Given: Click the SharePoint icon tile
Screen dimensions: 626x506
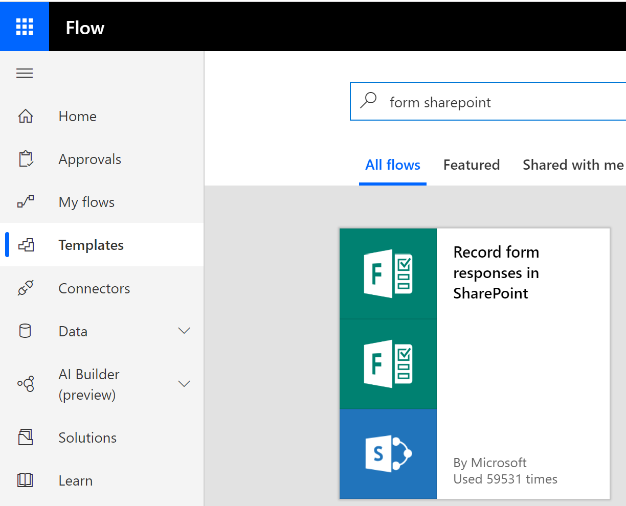Looking at the screenshot, I should tap(388, 454).
